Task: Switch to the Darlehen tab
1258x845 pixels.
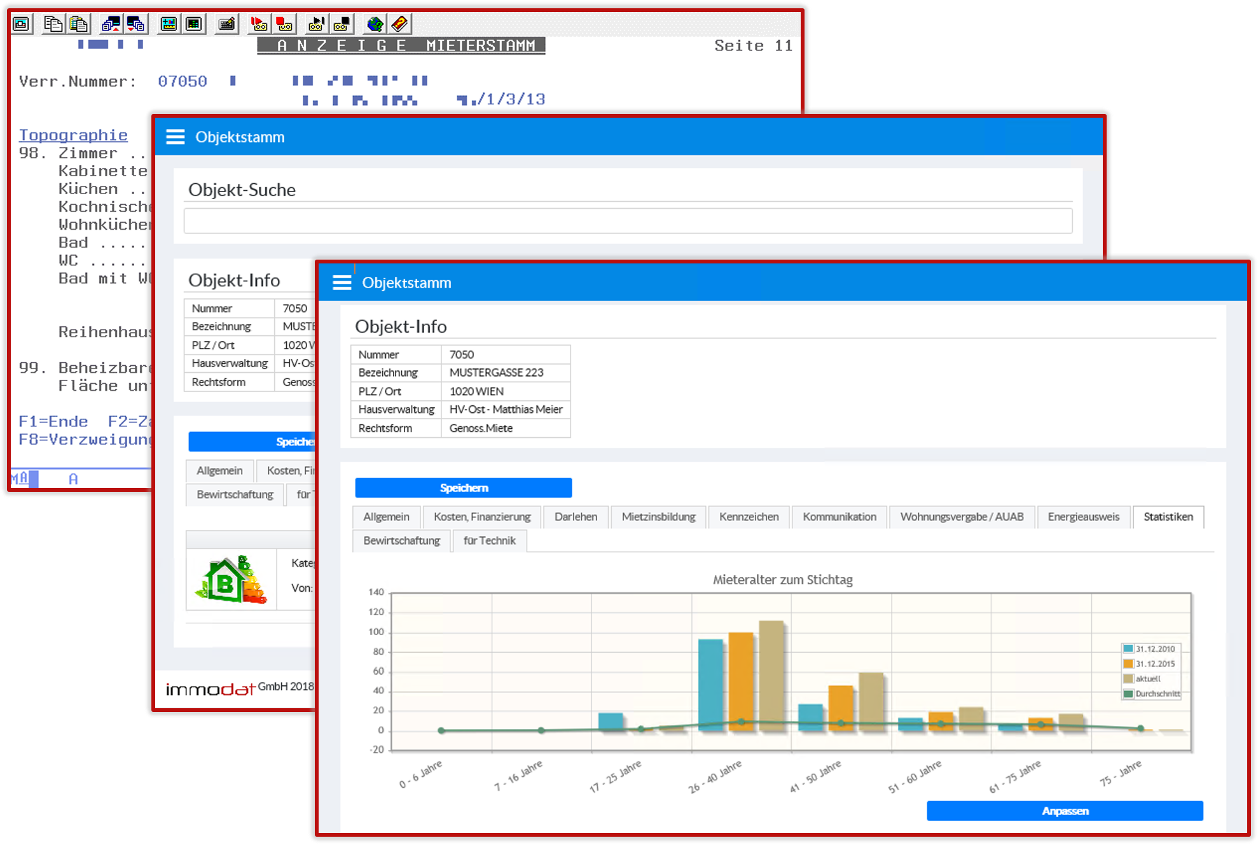Action: pyautogui.click(x=576, y=517)
